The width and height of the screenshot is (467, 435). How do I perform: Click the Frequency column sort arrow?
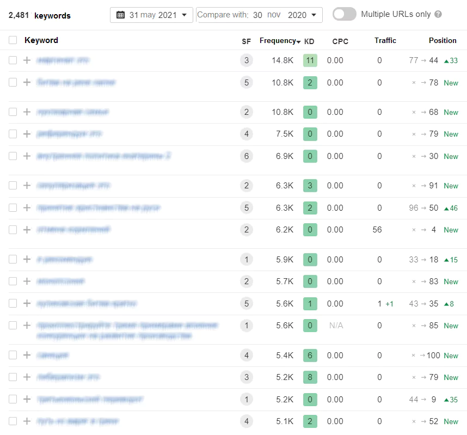(x=299, y=41)
